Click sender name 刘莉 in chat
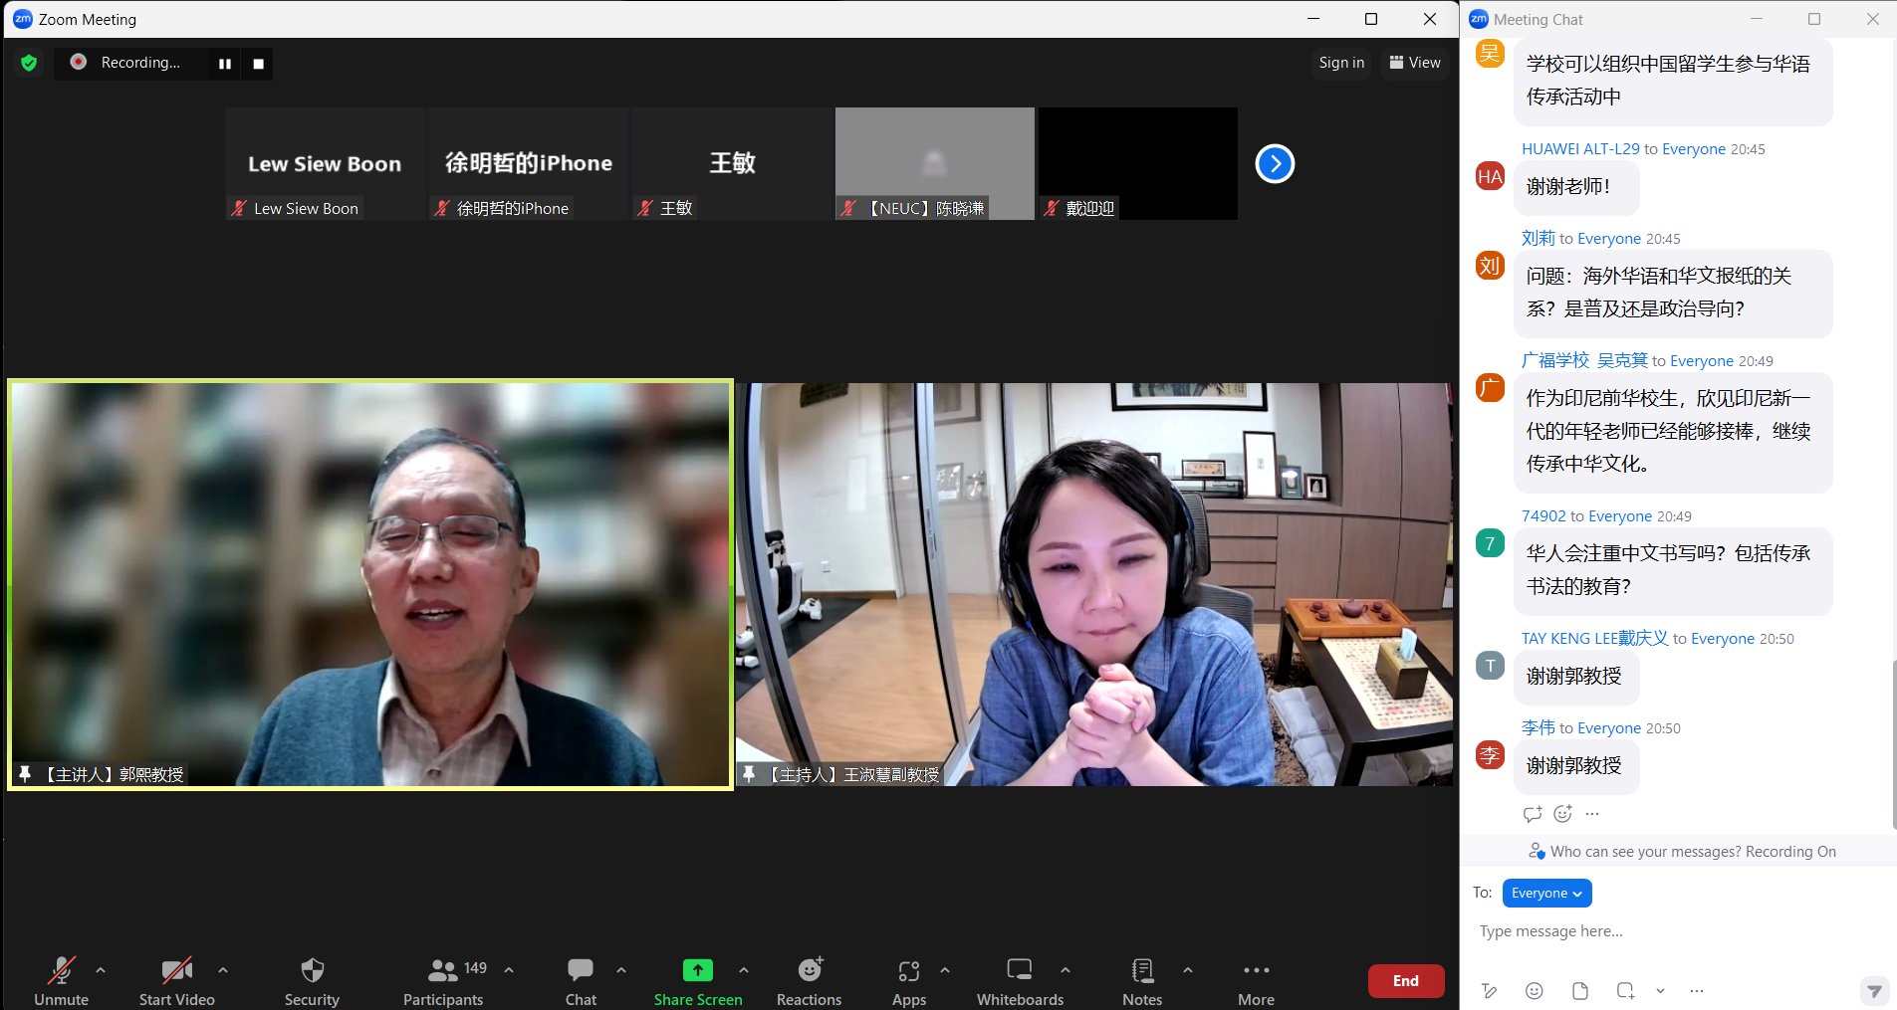1897x1010 pixels. click(1538, 239)
